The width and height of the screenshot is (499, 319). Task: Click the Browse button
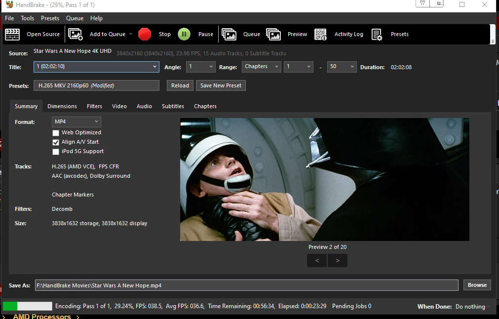(x=477, y=285)
